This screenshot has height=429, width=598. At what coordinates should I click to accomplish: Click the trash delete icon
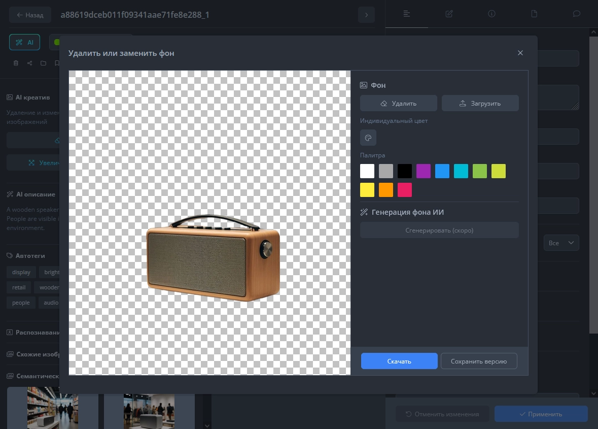tap(16, 63)
